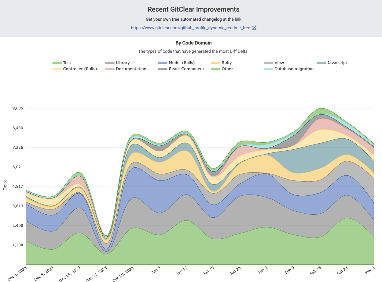
Task: Click the Database migration legend swatch
Action: [x=268, y=69]
